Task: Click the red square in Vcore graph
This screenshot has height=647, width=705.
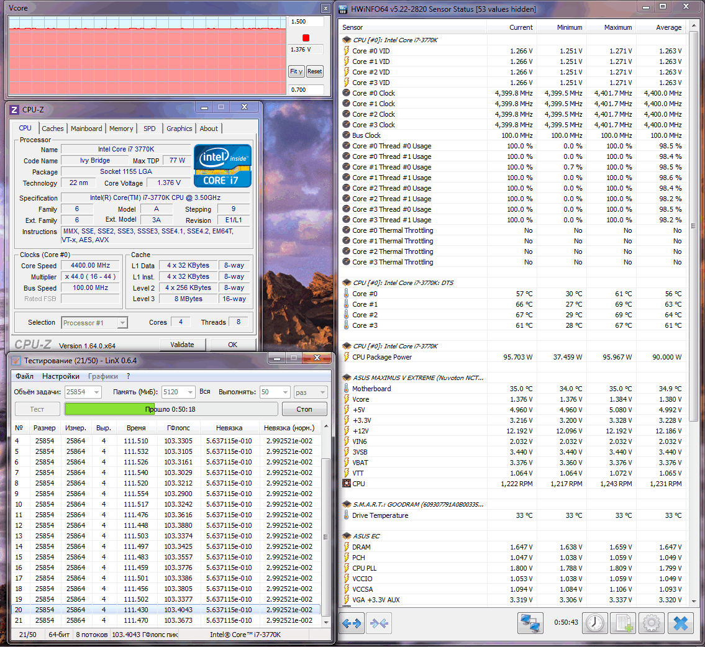Action: point(306,38)
